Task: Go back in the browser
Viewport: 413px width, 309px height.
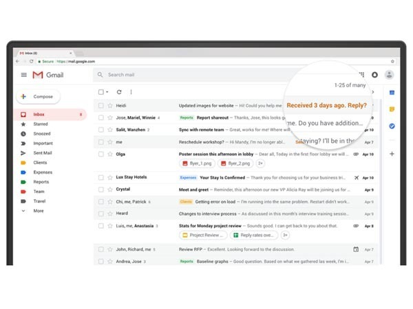Action: (18, 61)
